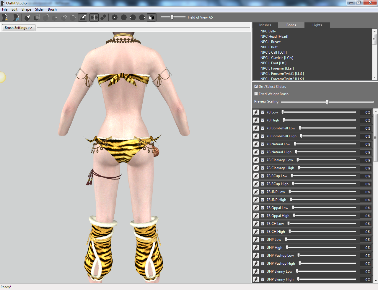Viewport: 378px width, 290px height.
Task: Click the view icon with the right-side dot
Action: (x=142, y=17)
